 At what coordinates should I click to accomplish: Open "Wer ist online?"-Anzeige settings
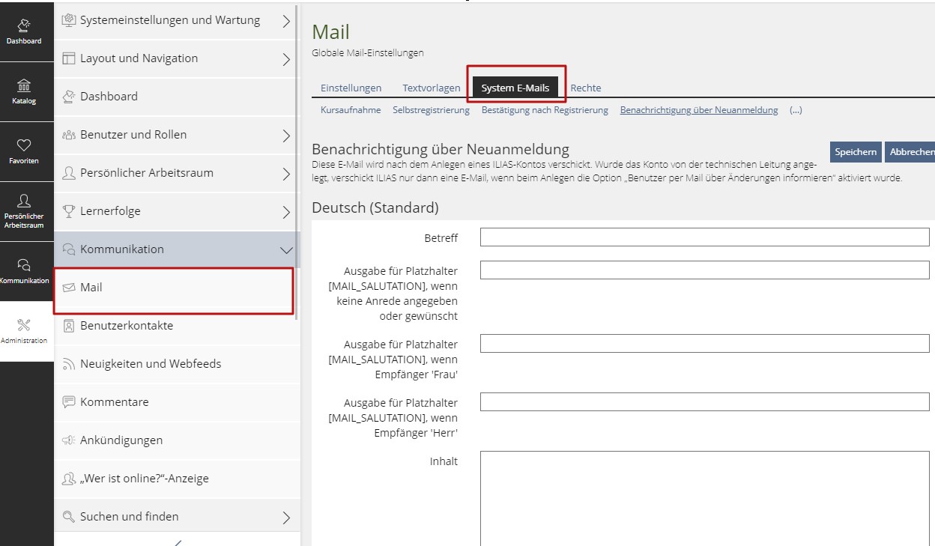(x=145, y=479)
